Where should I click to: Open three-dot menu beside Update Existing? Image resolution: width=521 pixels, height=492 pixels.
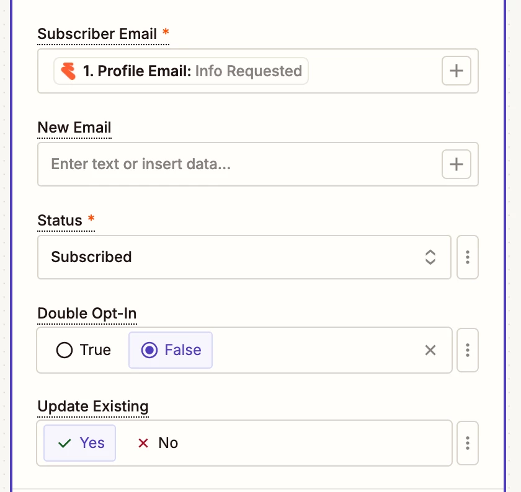click(468, 443)
